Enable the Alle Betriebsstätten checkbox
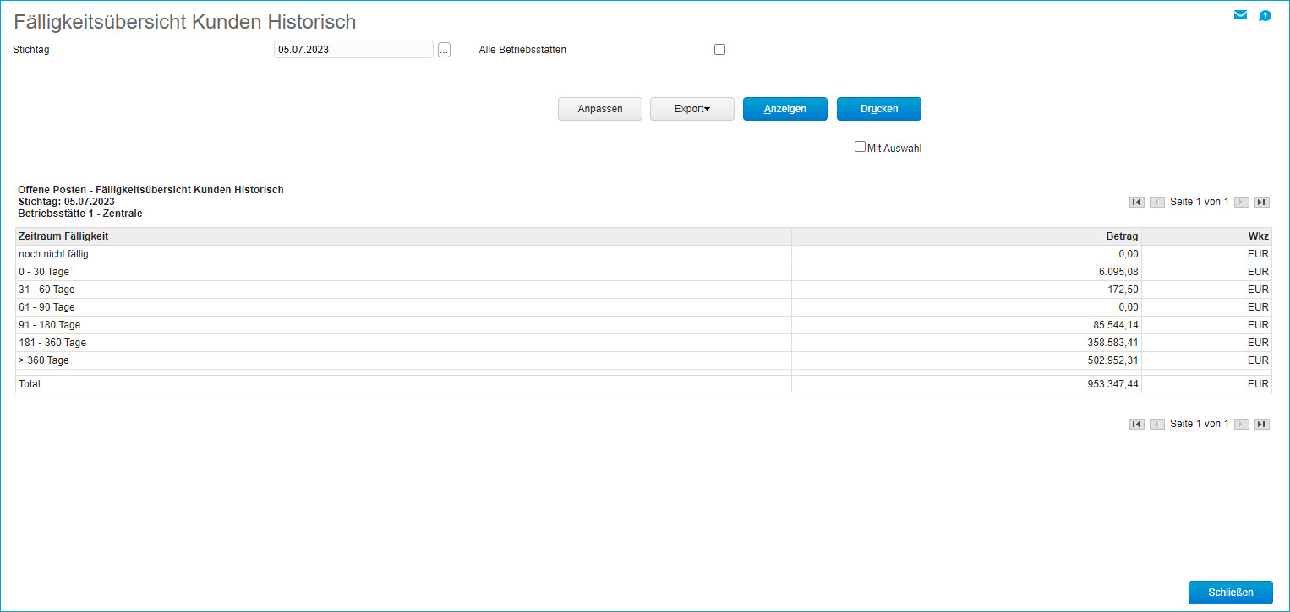Screen dimensions: 1290x612 pyautogui.click(x=720, y=50)
